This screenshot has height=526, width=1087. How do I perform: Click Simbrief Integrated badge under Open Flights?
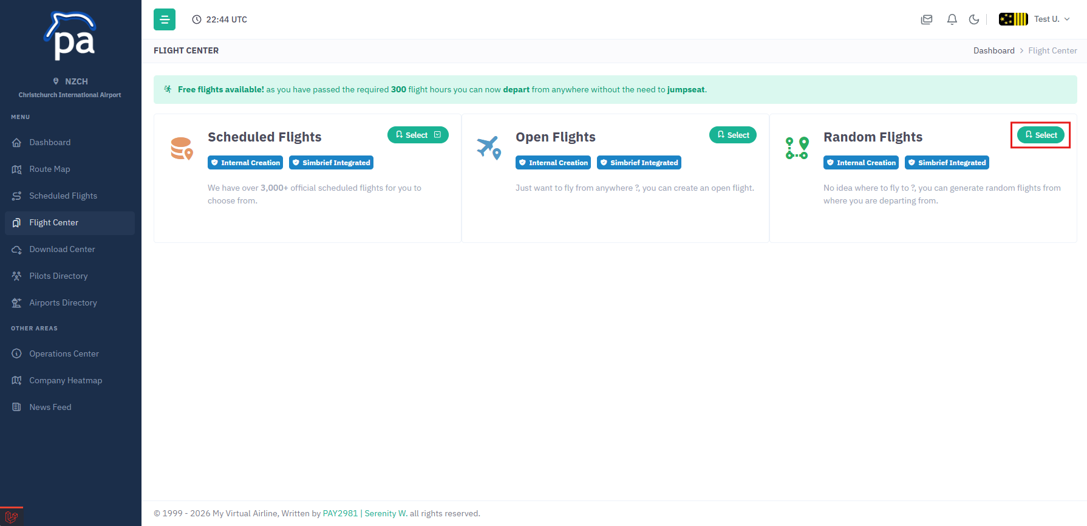[x=639, y=163]
